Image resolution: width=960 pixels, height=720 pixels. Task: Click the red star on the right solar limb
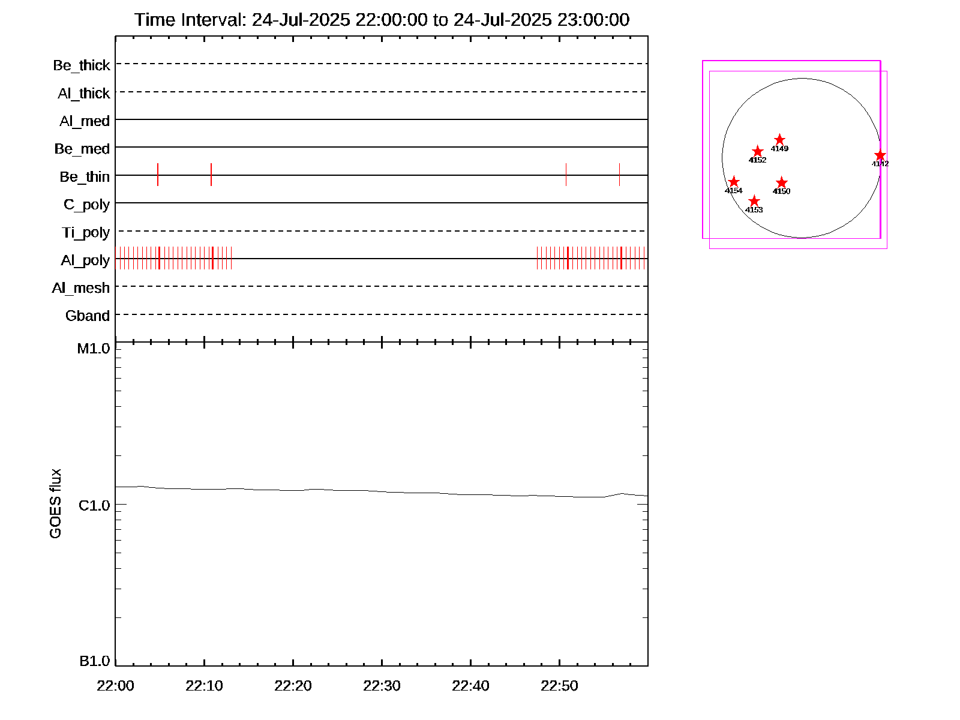tap(880, 155)
